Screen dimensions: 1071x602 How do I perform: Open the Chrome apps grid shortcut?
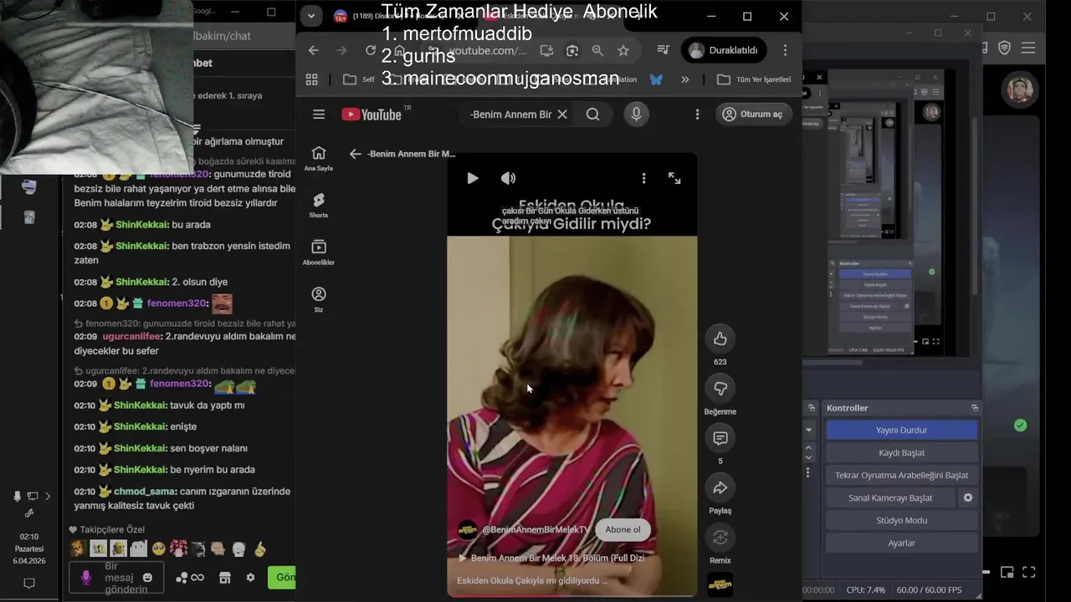311,79
